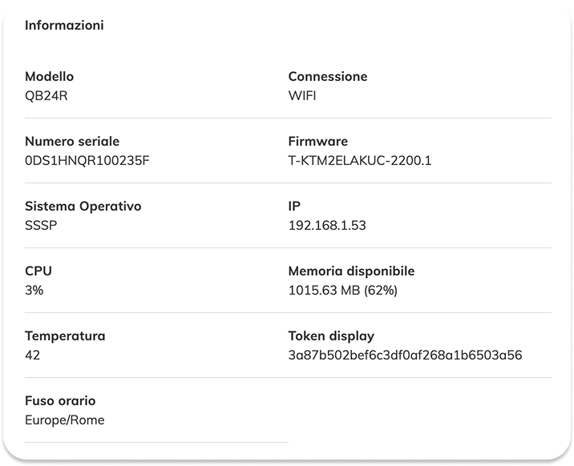Click the Firmware label
The width and height of the screenshot is (574, 466).
(318, 141)
